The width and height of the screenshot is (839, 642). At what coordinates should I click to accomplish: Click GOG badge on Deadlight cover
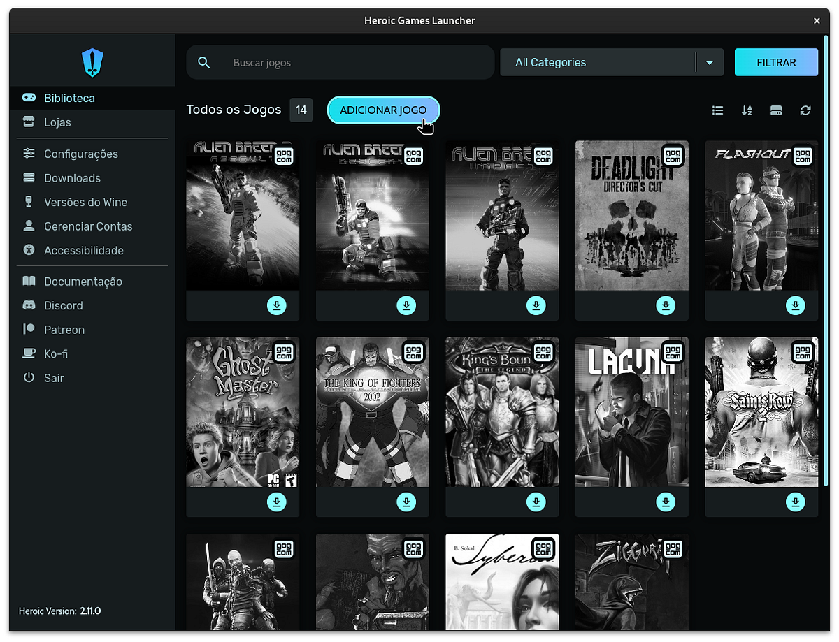pyautogui.click(x=673, y=156)
